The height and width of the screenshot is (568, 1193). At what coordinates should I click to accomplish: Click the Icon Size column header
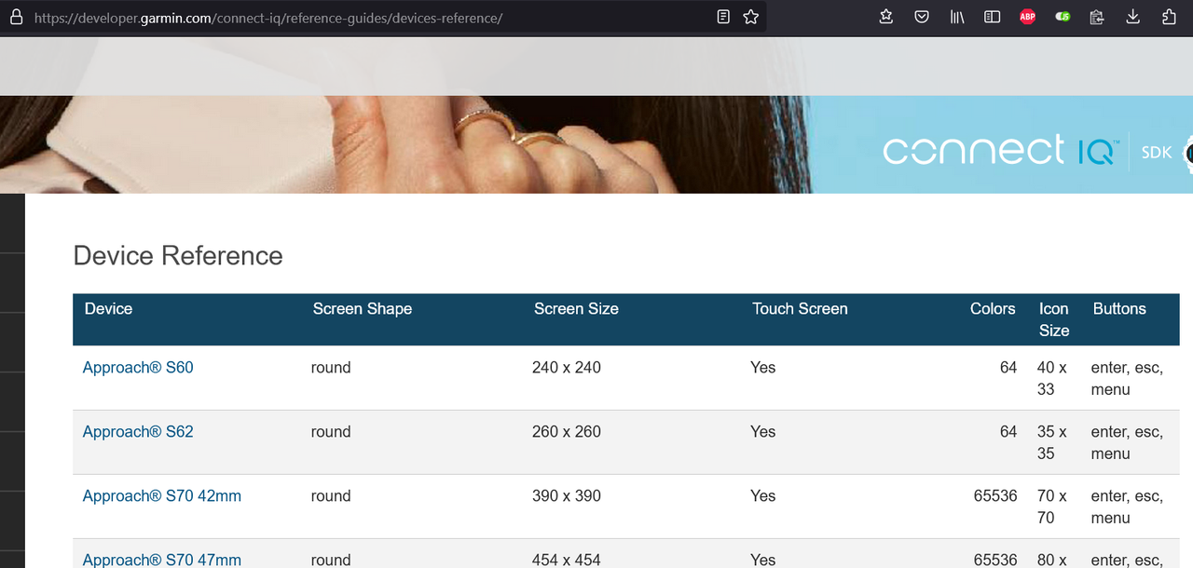click(x=1054, y=319)
